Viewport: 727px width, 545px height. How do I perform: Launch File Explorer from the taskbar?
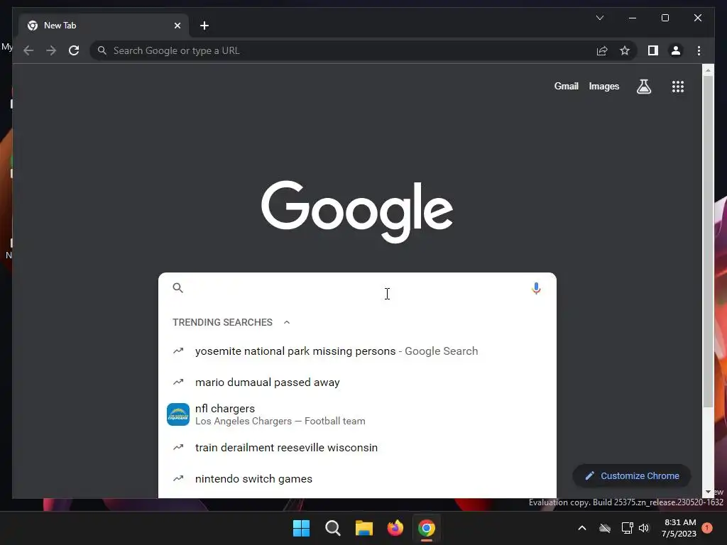coord(364,528)
